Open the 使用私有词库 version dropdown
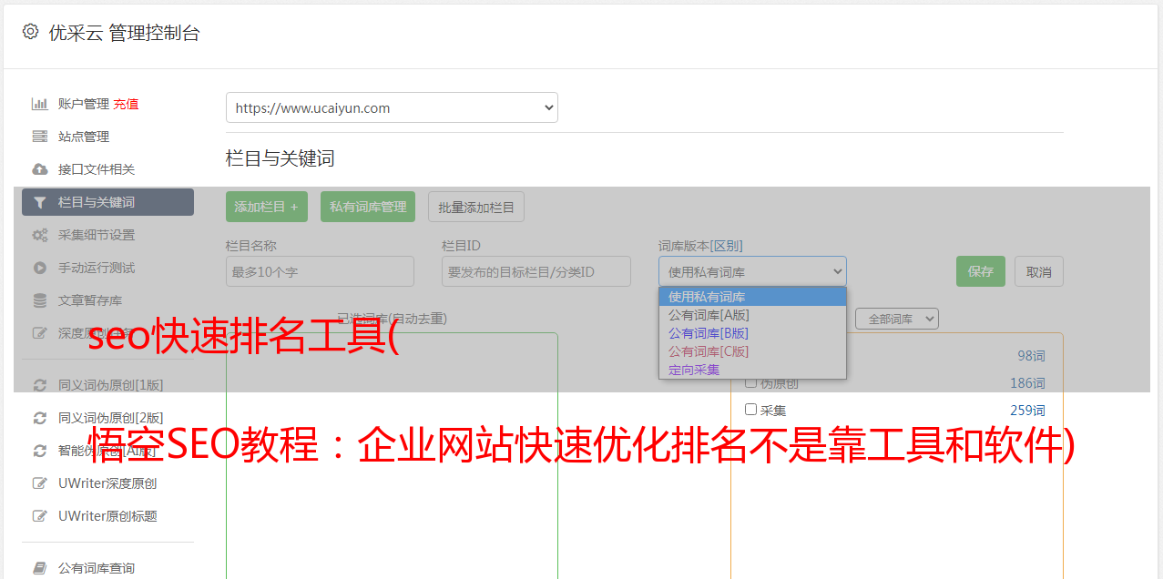This screenshot has height=579, width=1163. (x=752, y=271)
